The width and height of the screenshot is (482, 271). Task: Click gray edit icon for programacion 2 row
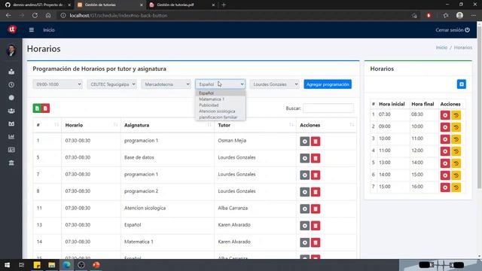(304, 192)
